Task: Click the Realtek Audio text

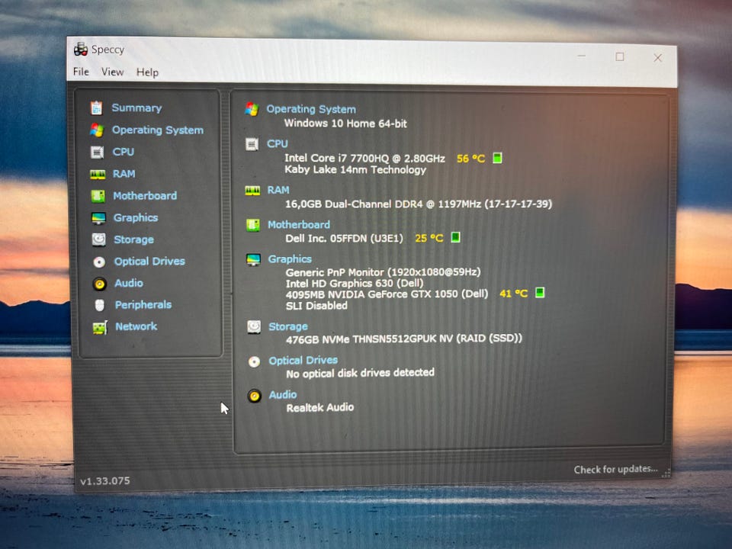Action: click(320, 407)
